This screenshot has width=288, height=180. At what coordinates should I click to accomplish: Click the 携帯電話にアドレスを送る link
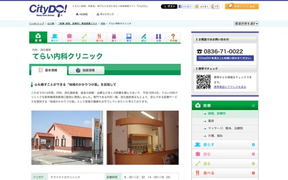click(230, 87)
